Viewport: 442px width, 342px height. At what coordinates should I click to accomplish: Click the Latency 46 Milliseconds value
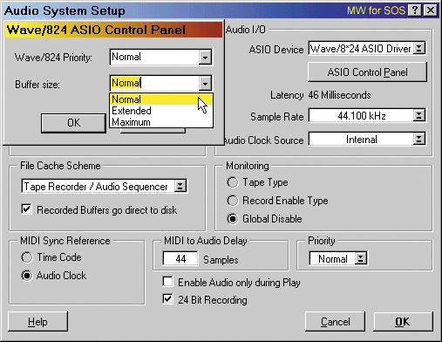click(339, 95)
